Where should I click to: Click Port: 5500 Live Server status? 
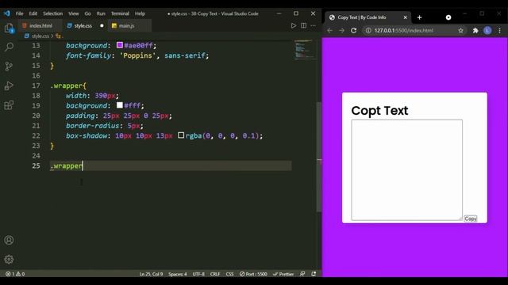254,274
